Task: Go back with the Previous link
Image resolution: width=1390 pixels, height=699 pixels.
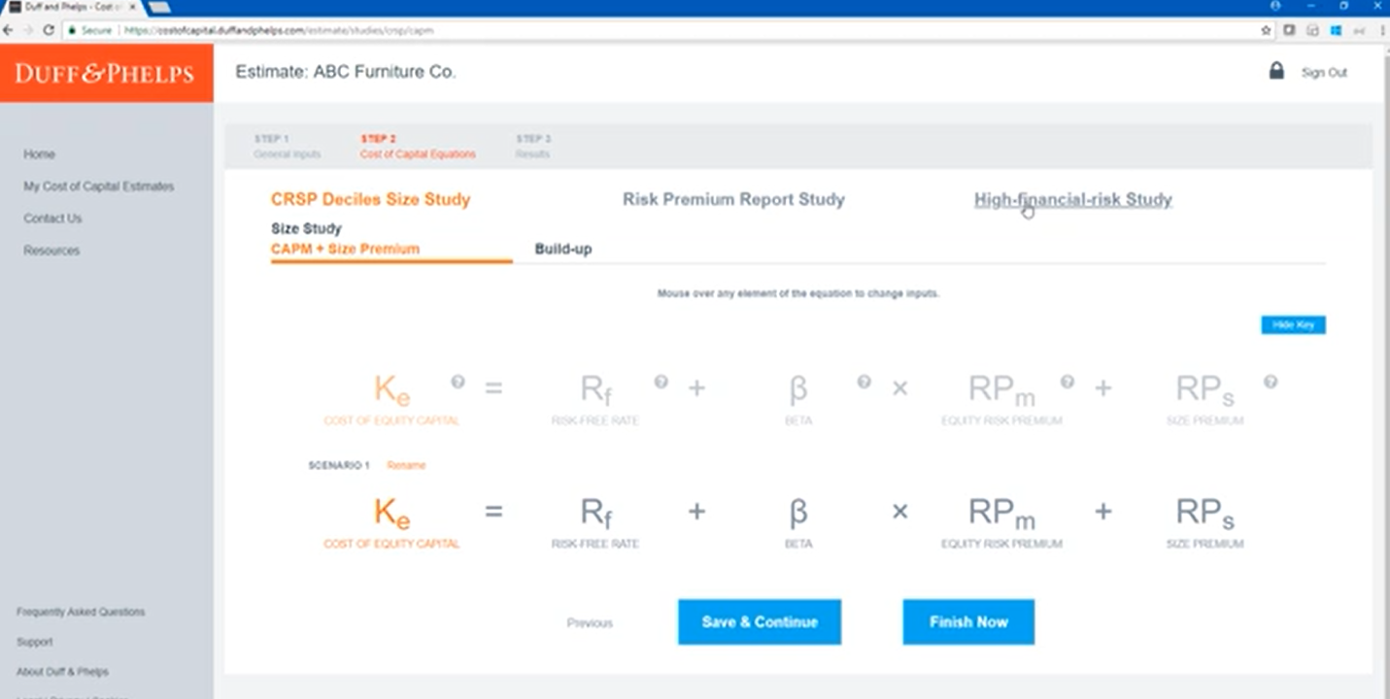Action: (x=590, y=623)
